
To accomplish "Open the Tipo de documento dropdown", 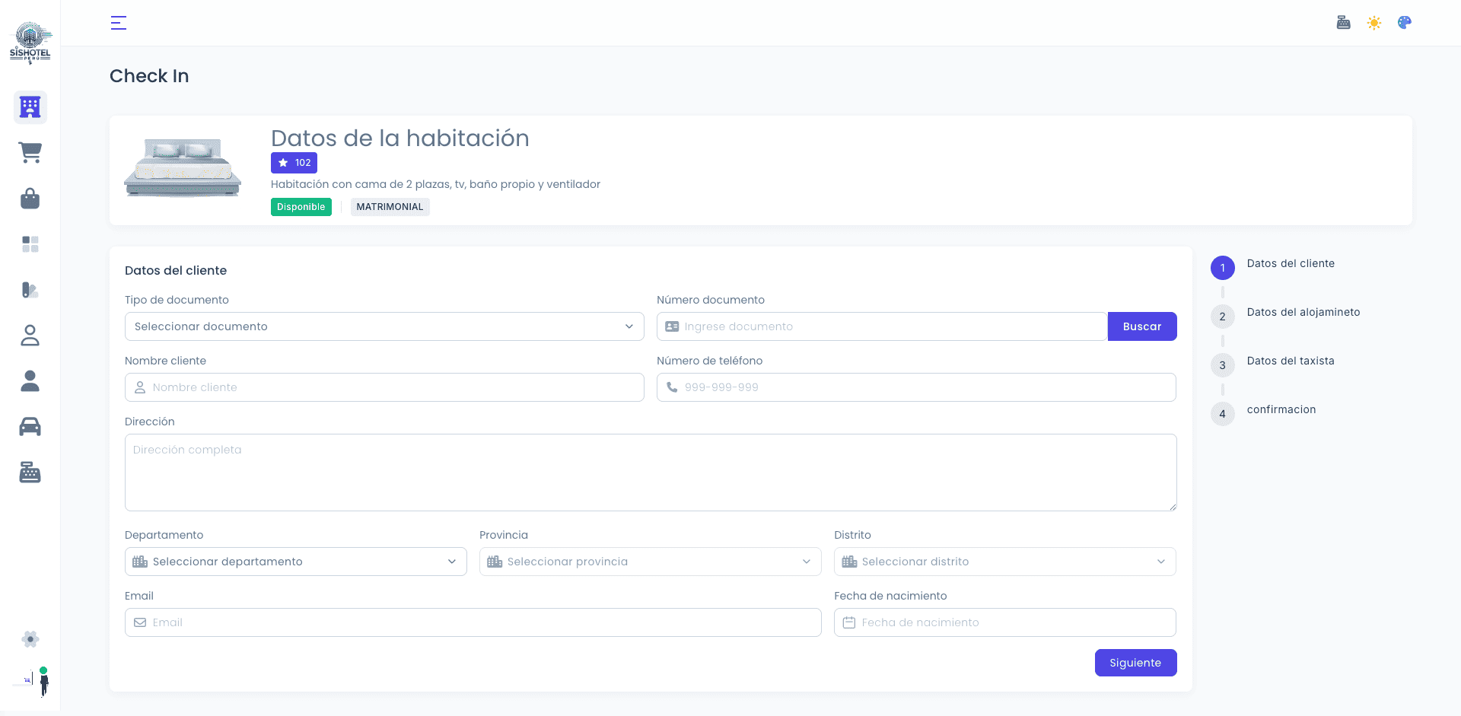I will pos(384,326).
